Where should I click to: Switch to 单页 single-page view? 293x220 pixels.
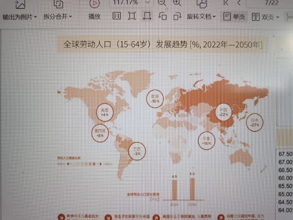coord(234,17)
